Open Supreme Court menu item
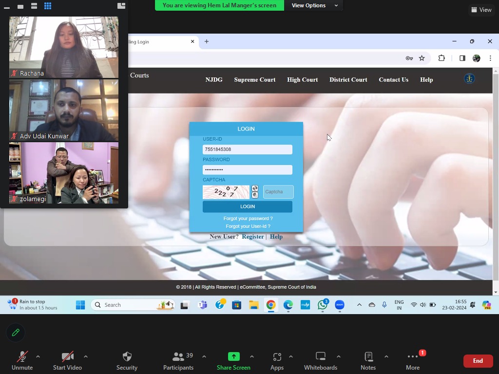The width and height of the screenshot is (499, 374). (x=254, y=80)
